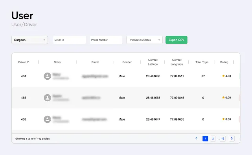Click the 4.00 rating value
Image resolution: width=252 pixels, height=155 pixels.
(x=228, y=76)
